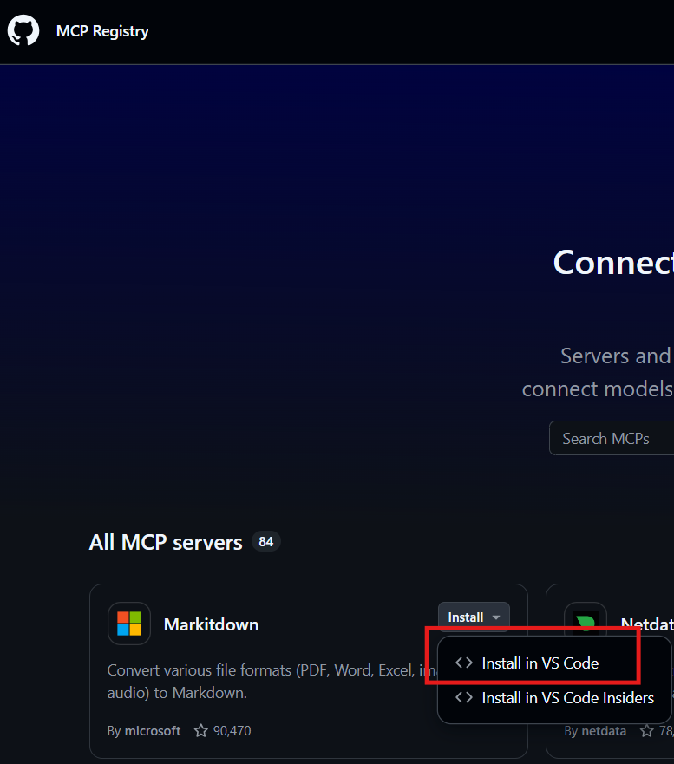
Task: Click the Netdata green logo icon
Action: [586, 623]
